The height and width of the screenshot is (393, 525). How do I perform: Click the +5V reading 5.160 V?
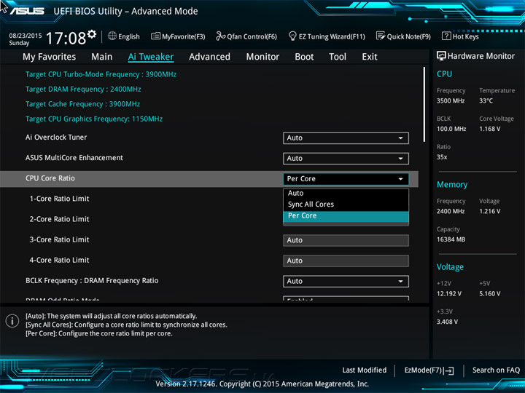490,293
